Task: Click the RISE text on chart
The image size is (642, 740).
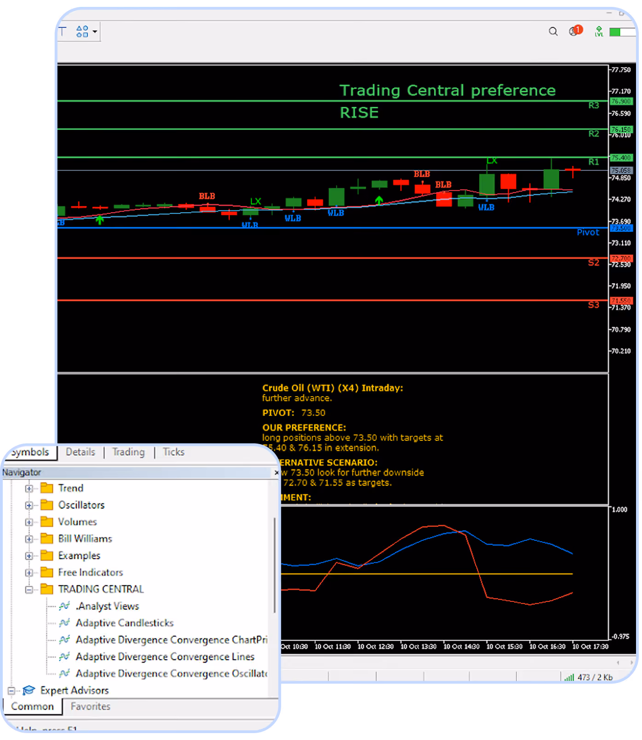Action: click(359, 113)
